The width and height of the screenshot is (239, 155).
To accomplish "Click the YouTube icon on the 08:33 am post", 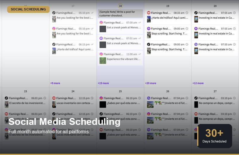I will coord(148,13).
